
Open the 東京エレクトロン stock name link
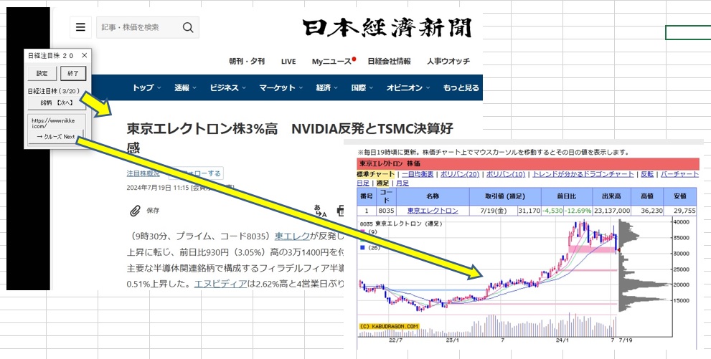coord(432,211)
